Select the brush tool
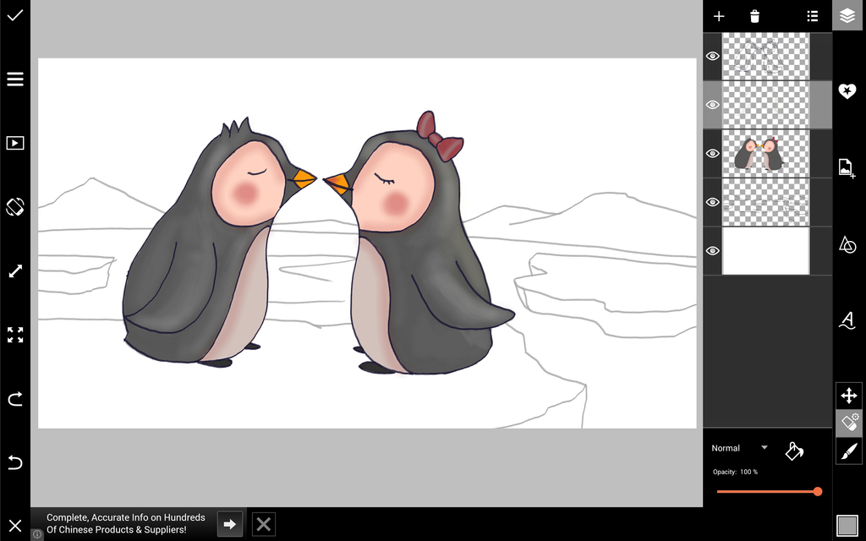The height and width of the screenshot is (541, 866). [849, 451]
